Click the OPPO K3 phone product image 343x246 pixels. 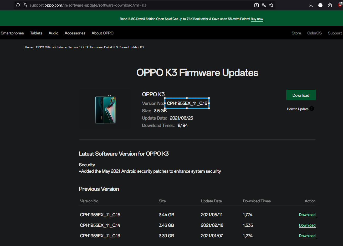(x=105, y=110)
